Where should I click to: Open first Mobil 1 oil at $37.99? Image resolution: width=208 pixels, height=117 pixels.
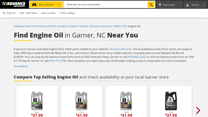[x=37, y=101]
